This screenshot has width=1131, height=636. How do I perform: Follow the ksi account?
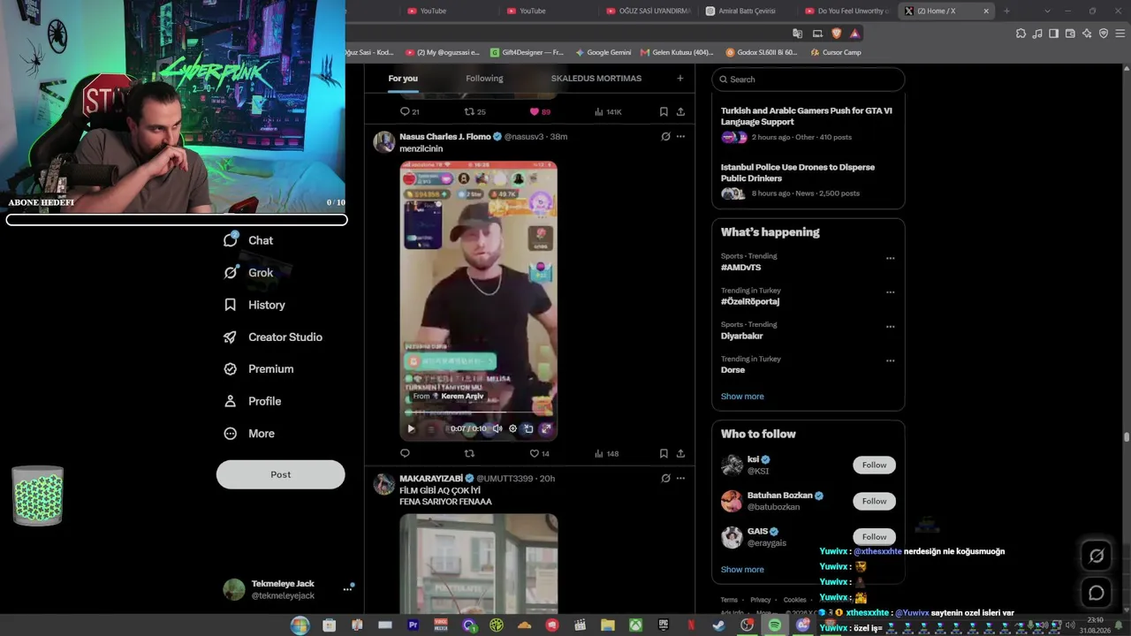point(874,466)
